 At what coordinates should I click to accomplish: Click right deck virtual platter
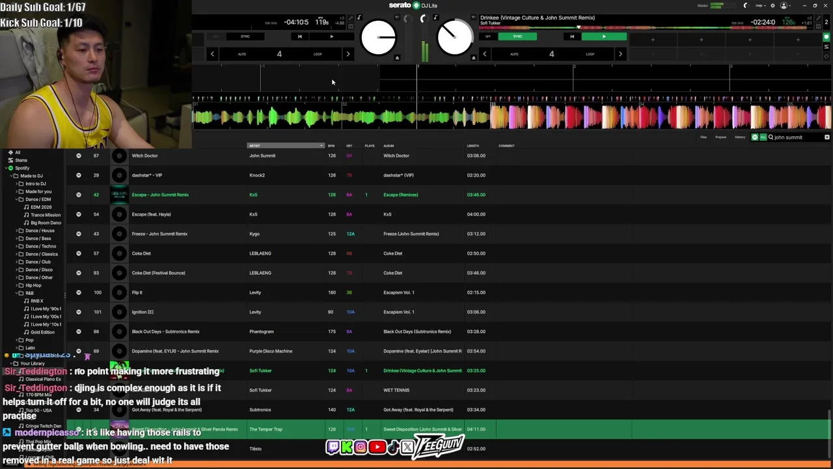coord(455,37)
